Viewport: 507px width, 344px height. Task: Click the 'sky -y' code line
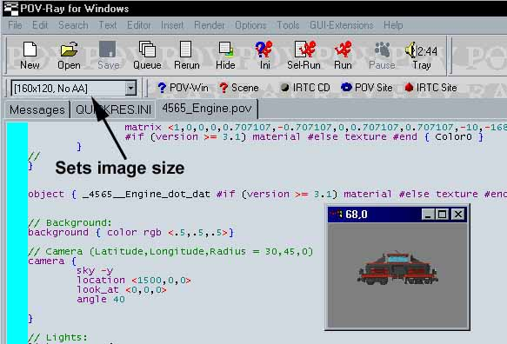(x=95, y=271)
